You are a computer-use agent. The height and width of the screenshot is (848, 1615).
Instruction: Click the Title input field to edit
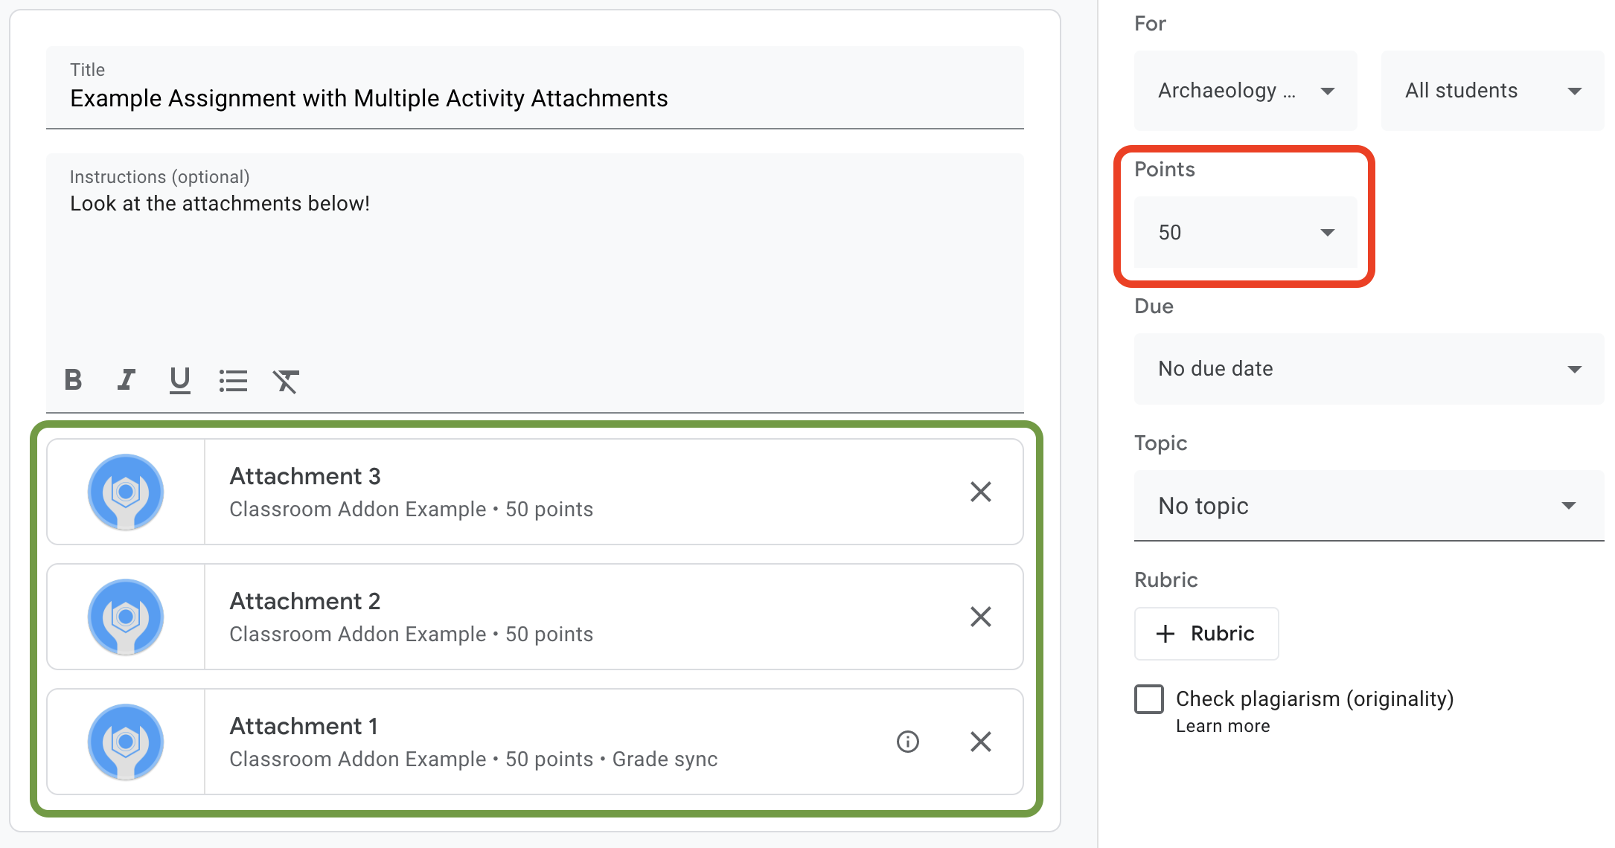(536, 98)
